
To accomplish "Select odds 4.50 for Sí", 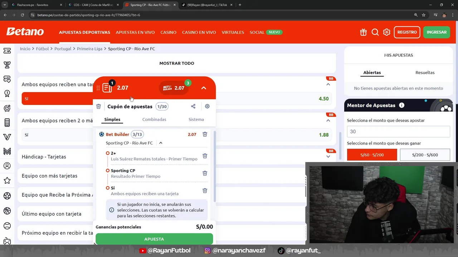I will [323, 99].
